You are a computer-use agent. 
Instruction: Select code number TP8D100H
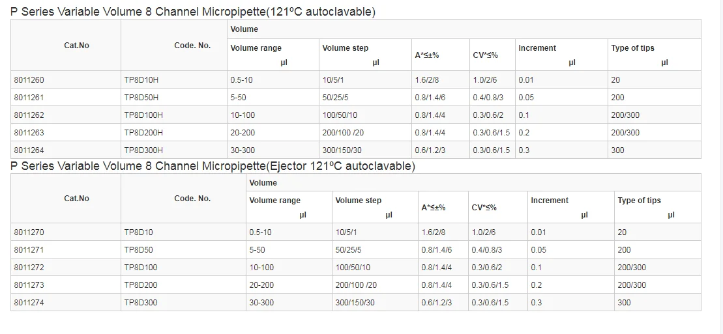[143, 115]
